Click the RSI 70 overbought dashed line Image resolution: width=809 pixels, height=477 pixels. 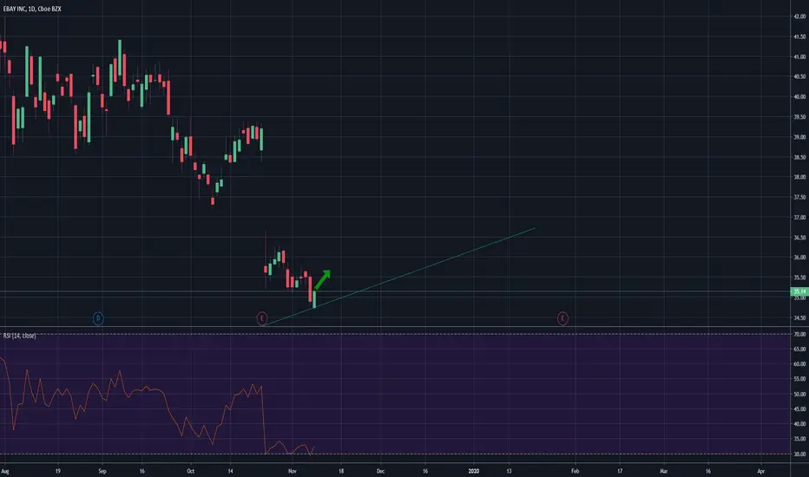(395, 334)
